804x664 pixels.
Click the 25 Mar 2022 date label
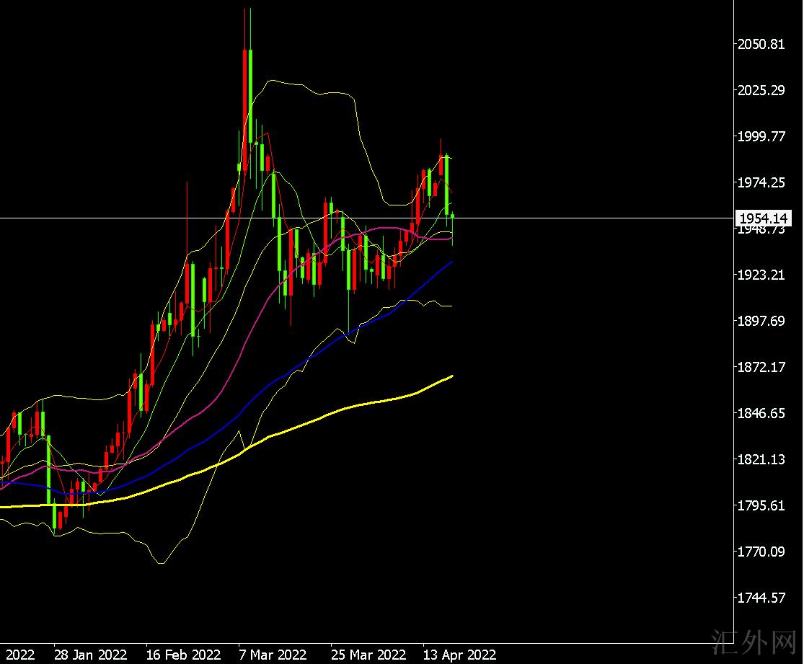click(368, 655)
